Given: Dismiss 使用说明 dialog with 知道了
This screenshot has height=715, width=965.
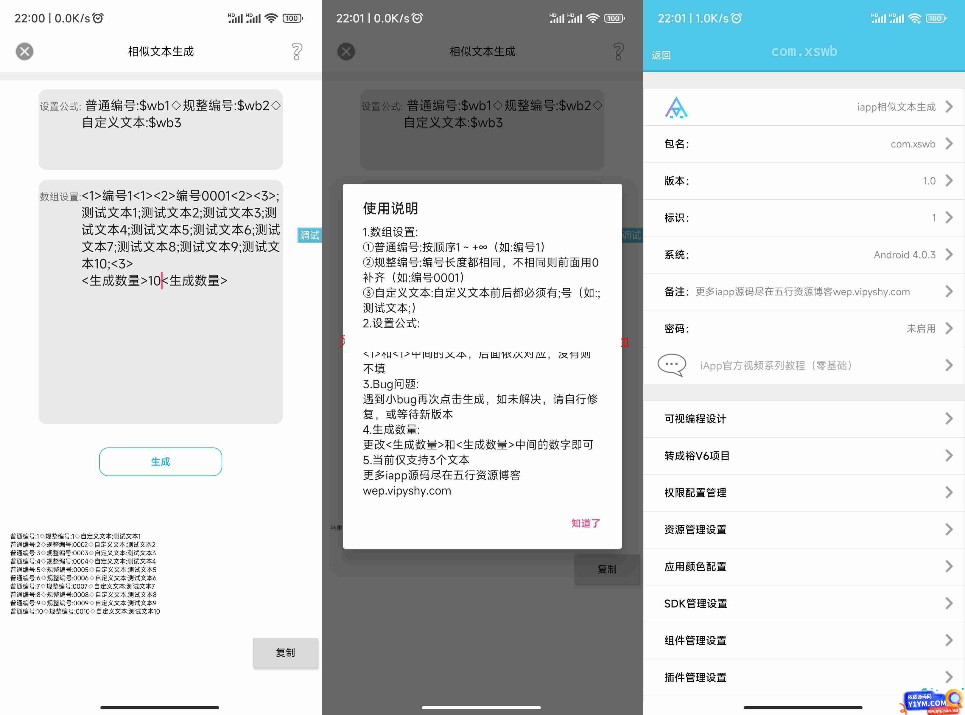Looking at the screenshot, I should pos(586,523).
